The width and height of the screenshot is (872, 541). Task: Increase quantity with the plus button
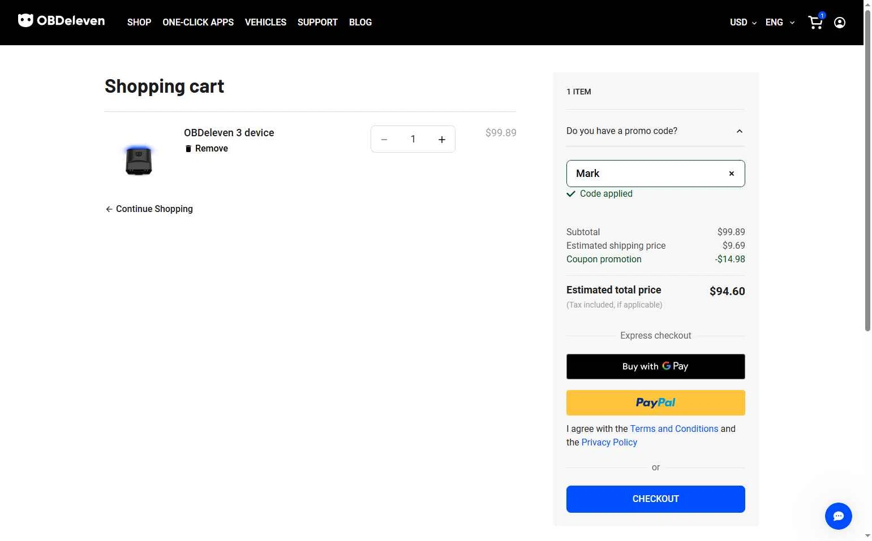pos(442,140)
